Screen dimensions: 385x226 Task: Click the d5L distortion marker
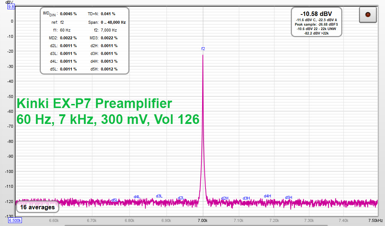coord(115,200)
